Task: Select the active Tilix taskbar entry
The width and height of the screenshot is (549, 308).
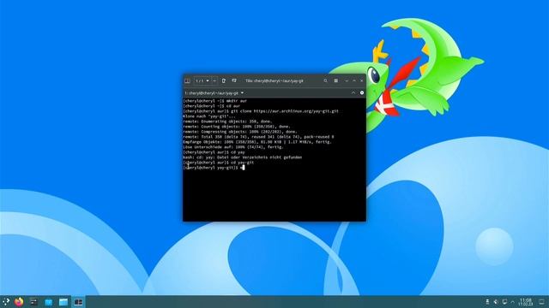Action: click(78, 302)
